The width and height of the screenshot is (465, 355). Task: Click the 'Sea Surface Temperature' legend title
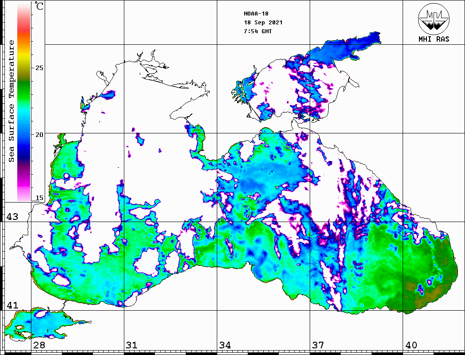coord(11,101)
